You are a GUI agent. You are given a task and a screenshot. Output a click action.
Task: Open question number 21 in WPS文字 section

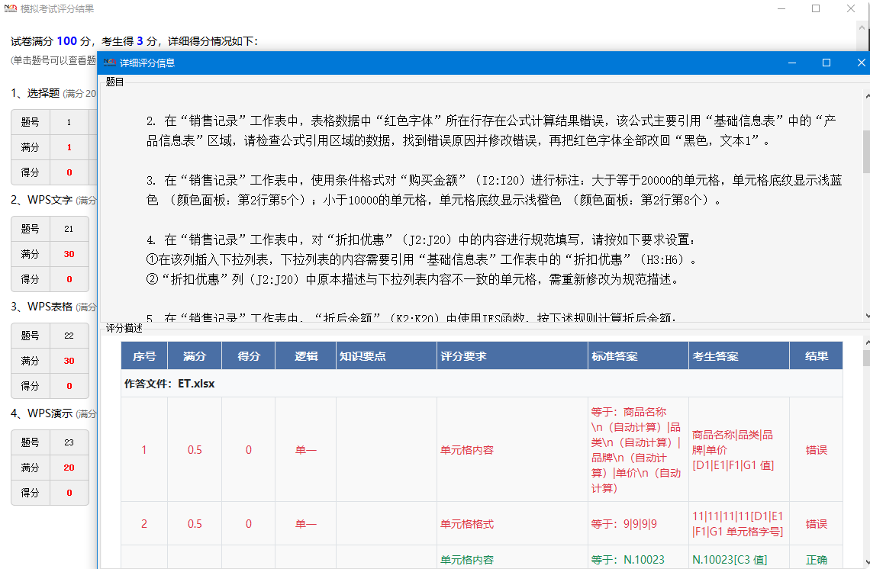(x=69, y=229)
